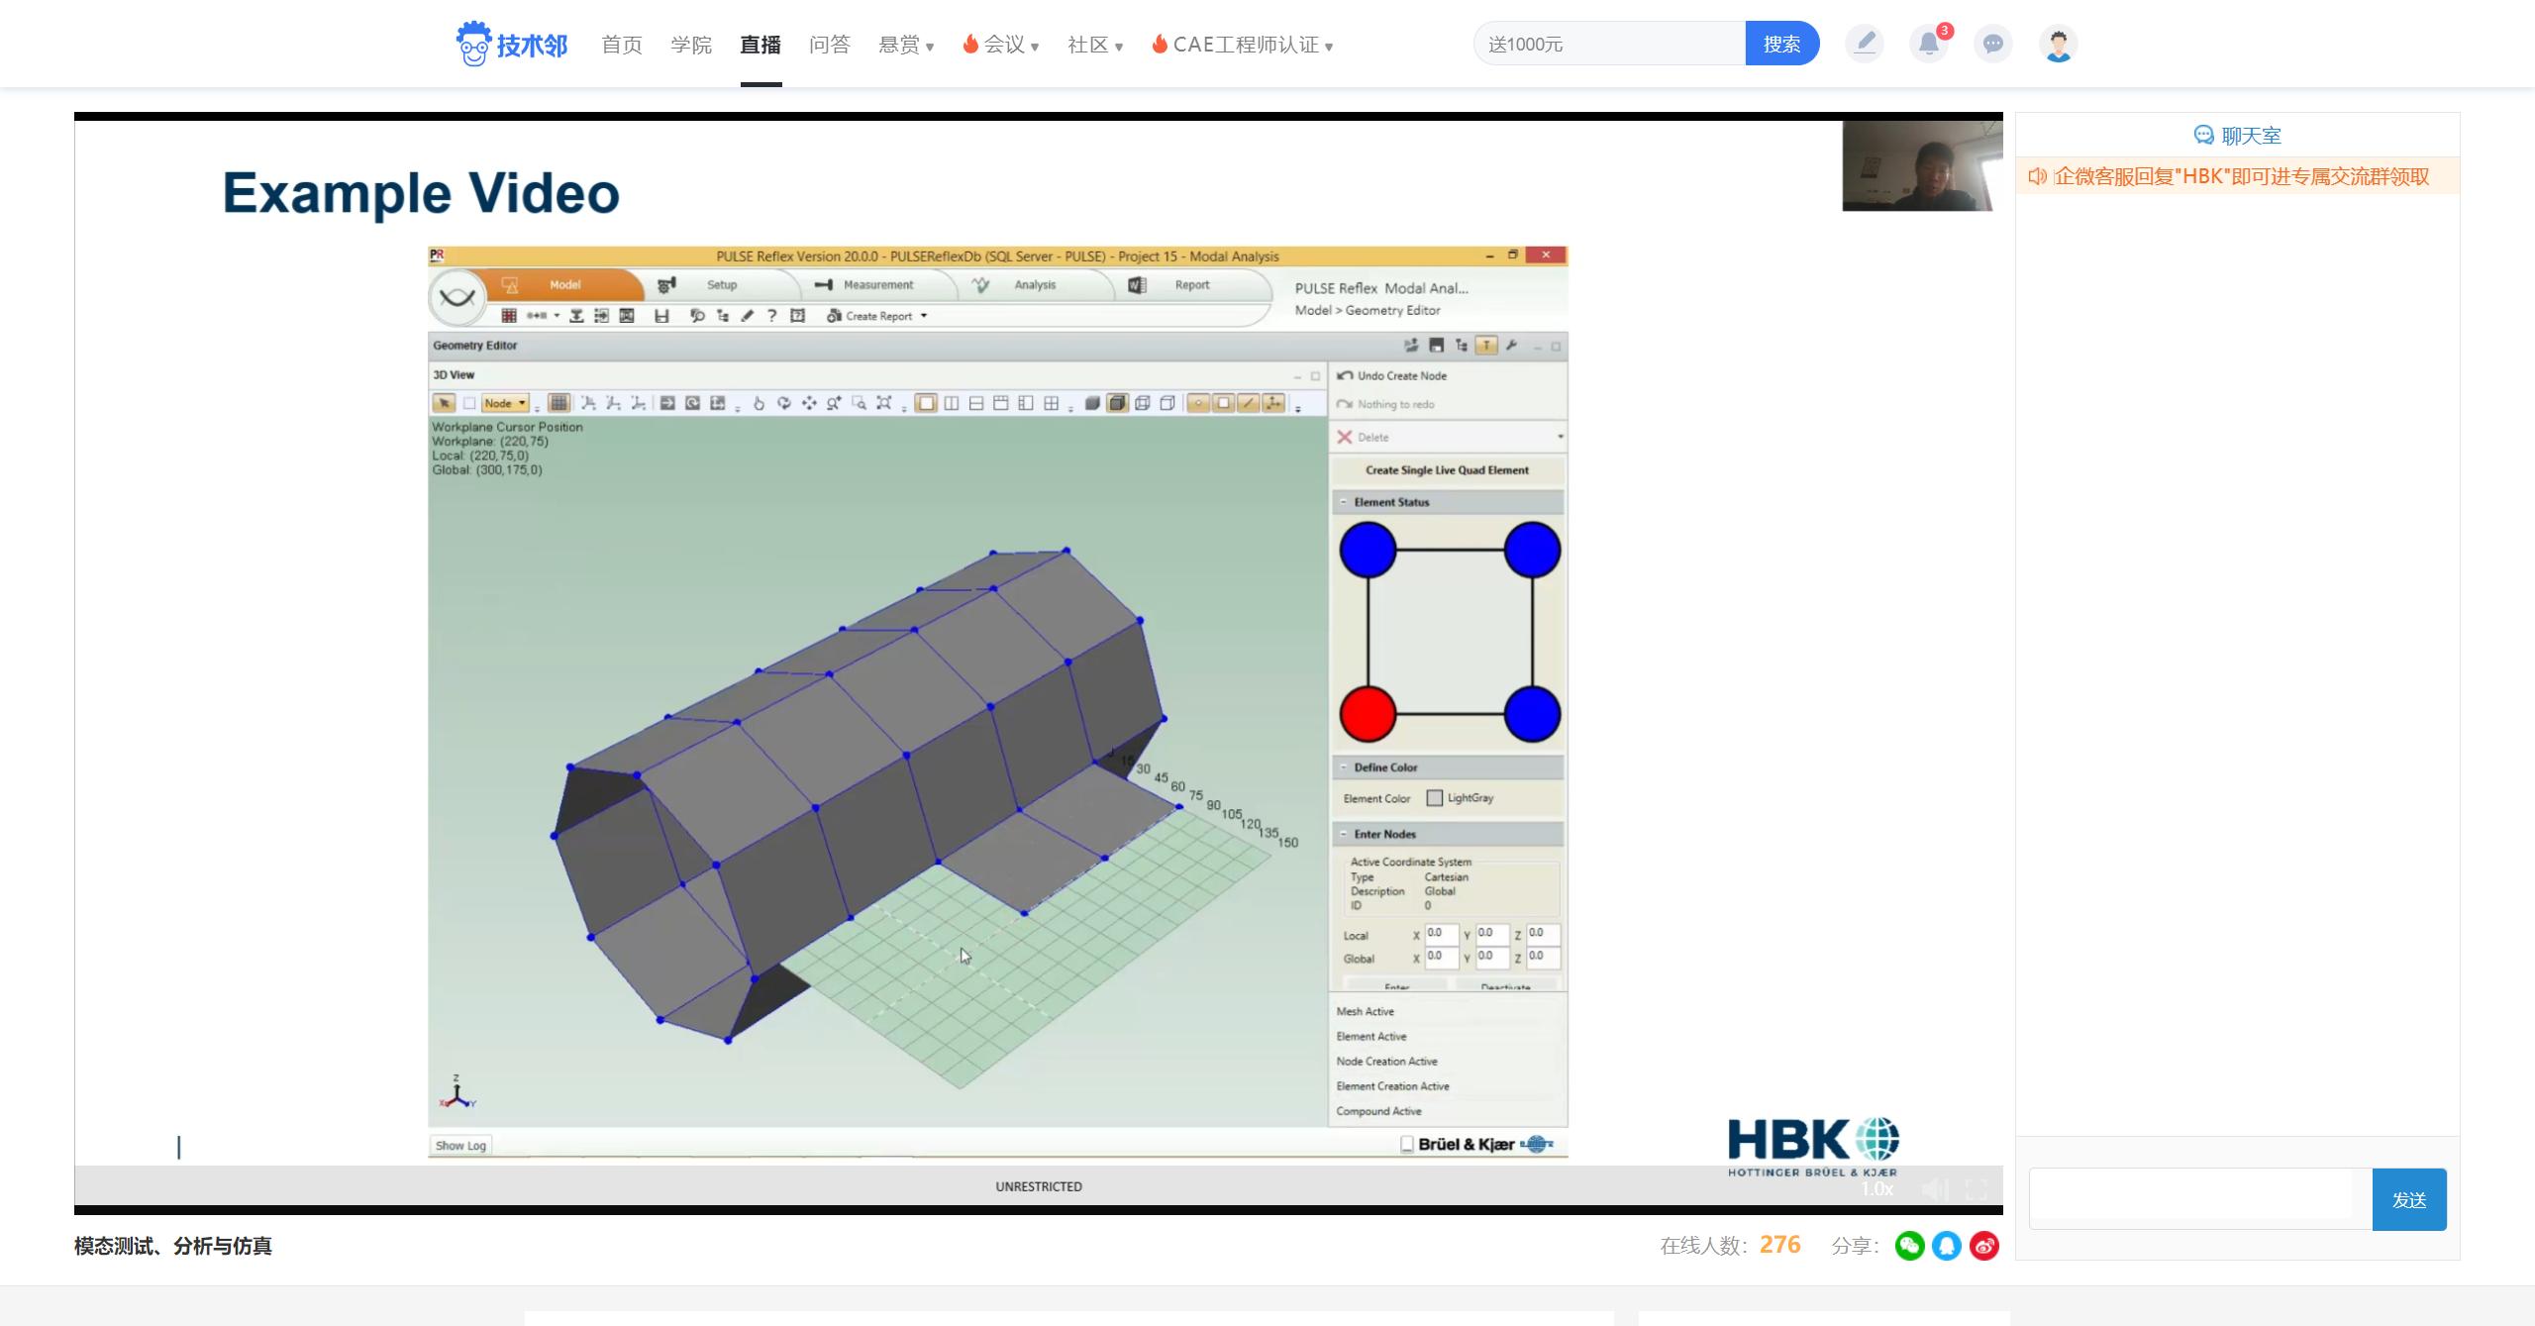Click the solid shaded cube display icon
Viewport: 2535px width, 1326px height.
pos(1092,403)
